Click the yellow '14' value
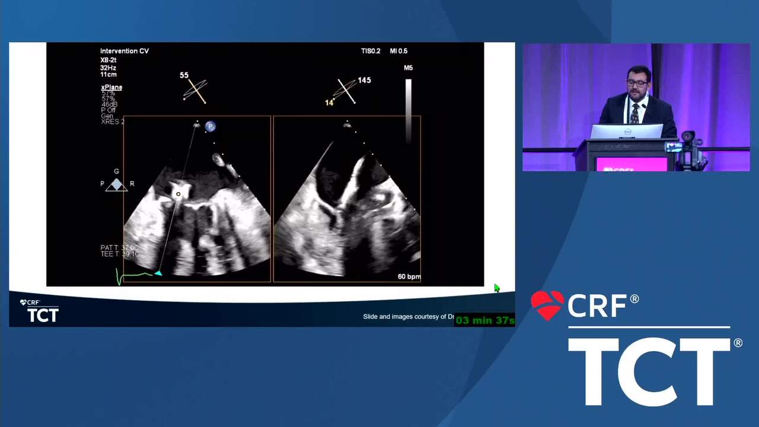Viewport: 759px width, 427px height. coord(329,103)
